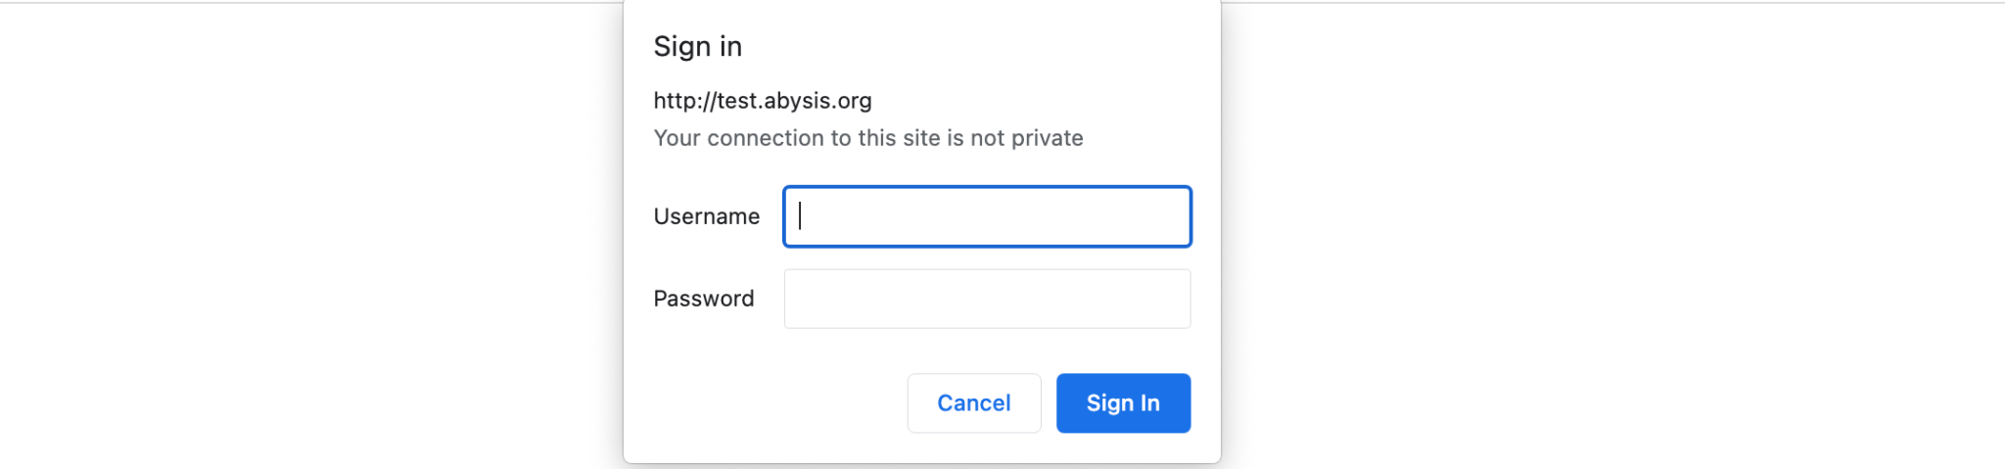Click the http://test.abysis.org URL text

[763, 101]
